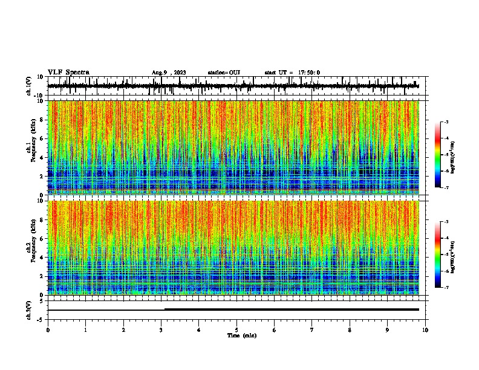Click the ch.2 color bar log(PSD) unit label
This screenshot has width=479, height=370.
coord(452,257)
